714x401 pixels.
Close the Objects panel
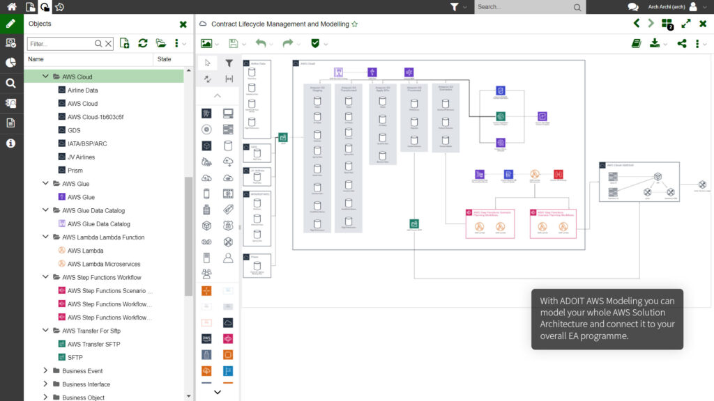coord(183,23)
